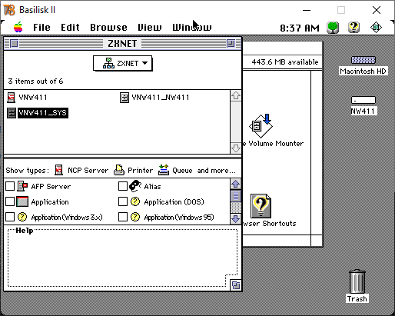Click the '443.6 MB available' text

(x=285, y=62)
